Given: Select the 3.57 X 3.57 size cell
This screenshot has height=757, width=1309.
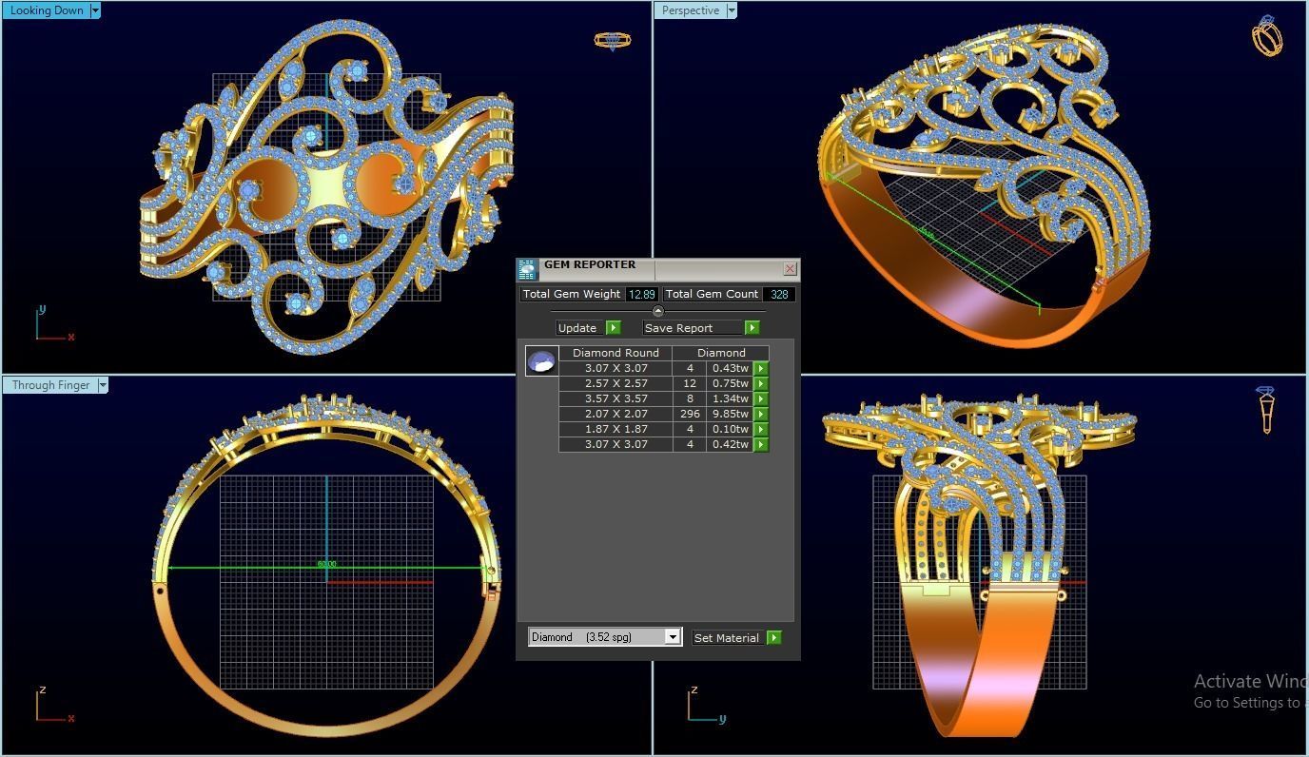Looking at the screenshot, I should (x=615, y=398).
